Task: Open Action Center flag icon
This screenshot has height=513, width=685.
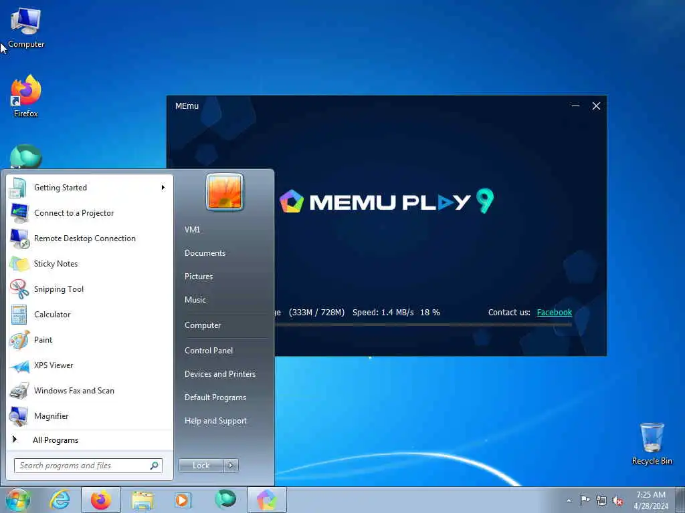Action: click(x=585, y=500)
